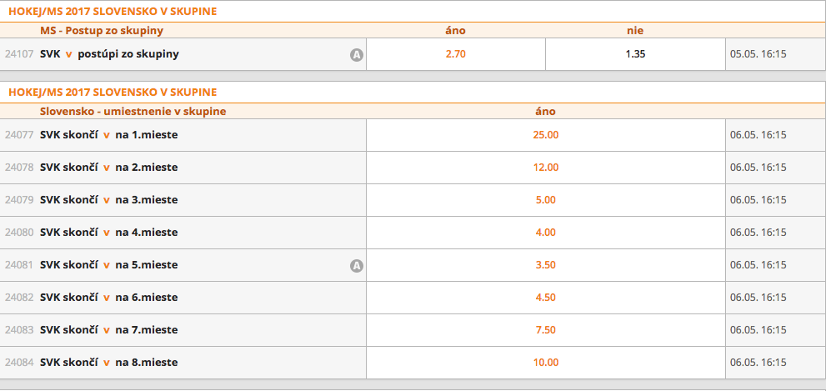This screenshot has height=391, width=826.
Task: Click the first HOKEJ/MS 2017 SLOVENSKO V SKUPINE header
Action: (x=113, y=12)
